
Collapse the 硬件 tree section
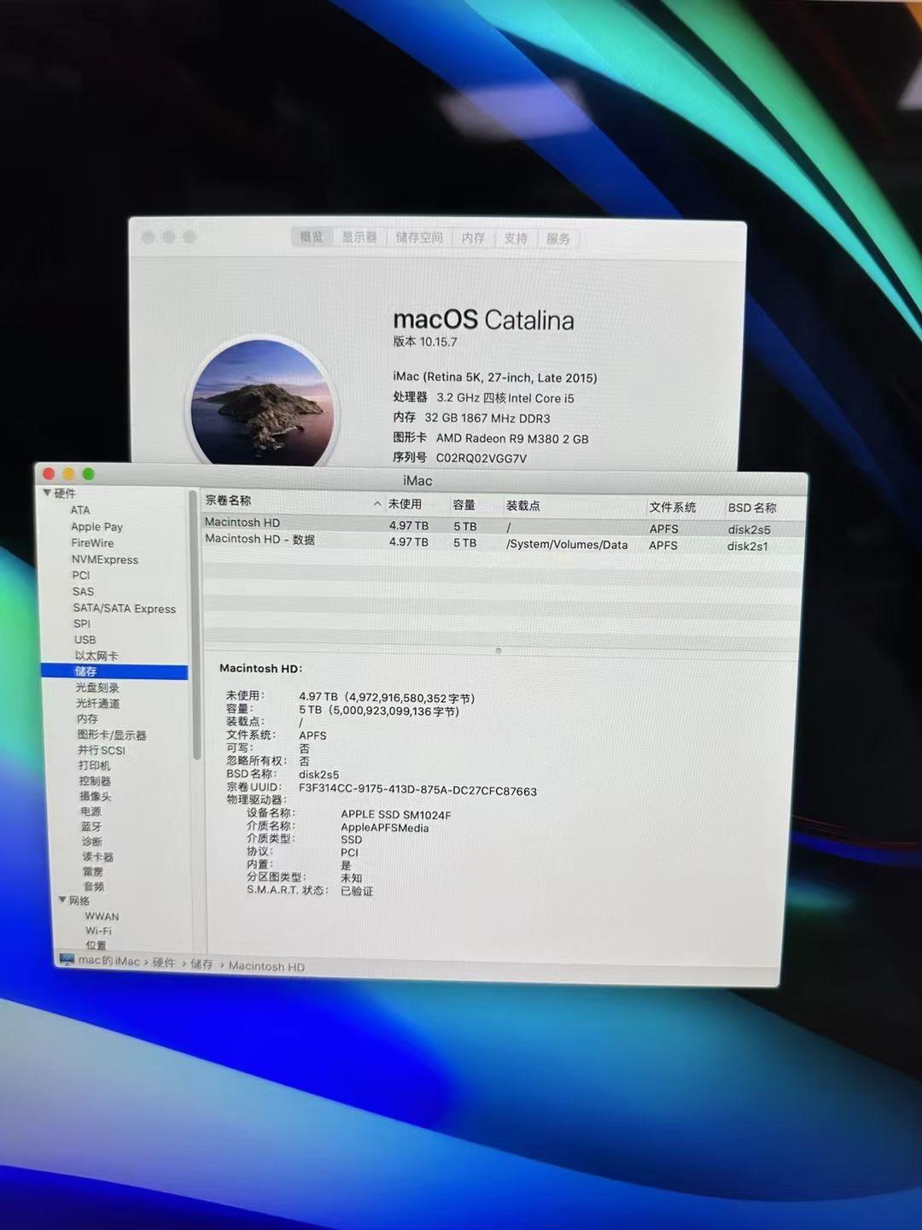[47, 493]
